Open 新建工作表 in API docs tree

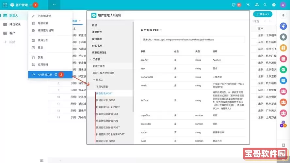pos(99,66)
